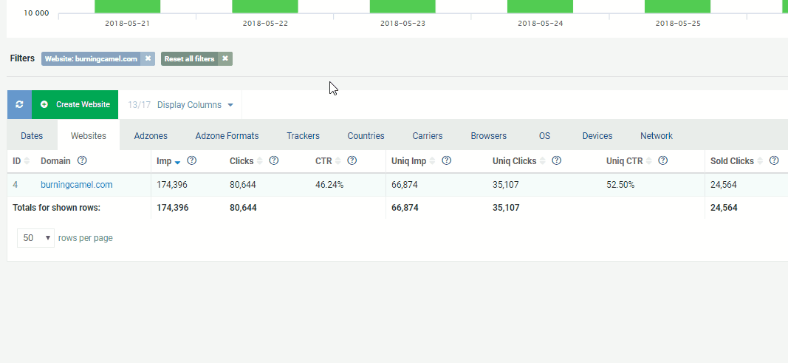The height and width of the screenshot is (363, 788).
Task: Select the 52.50% Uniq CTR cell
Action: [x=620, y=185]
